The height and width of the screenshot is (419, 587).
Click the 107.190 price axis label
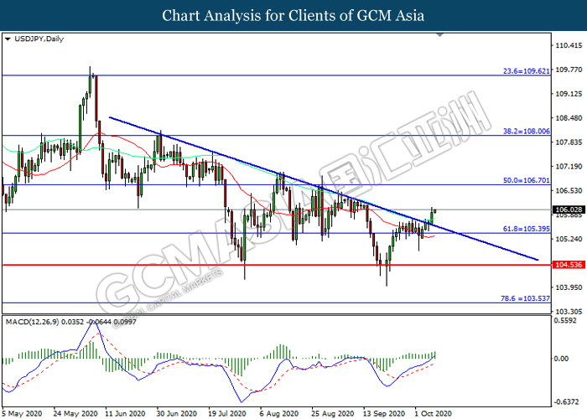pyautogui.click(x=569, y=166)
